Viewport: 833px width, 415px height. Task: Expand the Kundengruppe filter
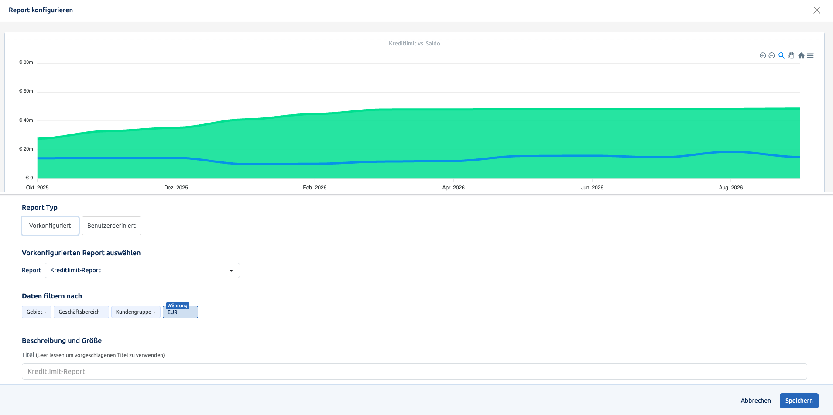[136, 312]
